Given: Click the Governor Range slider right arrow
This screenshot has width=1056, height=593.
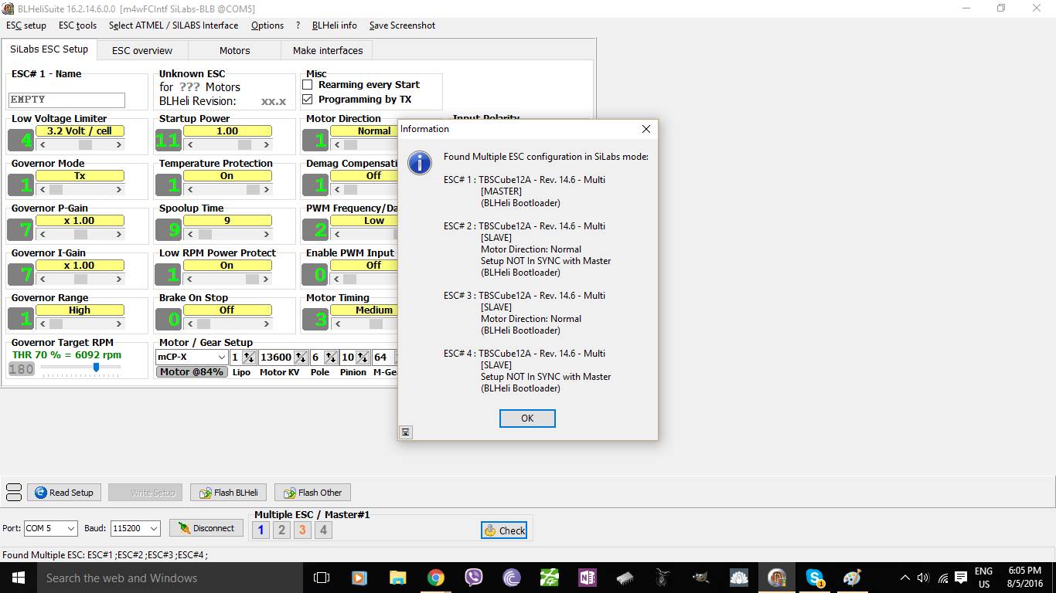Looking at the screenshot, I should pyautogui.click(x=119, y=324).
